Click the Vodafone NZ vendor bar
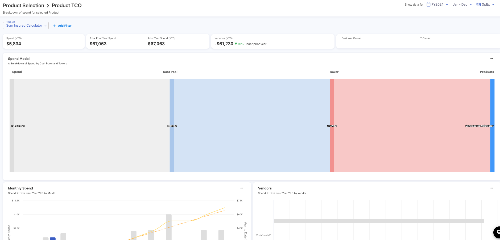 click(379, 221)
